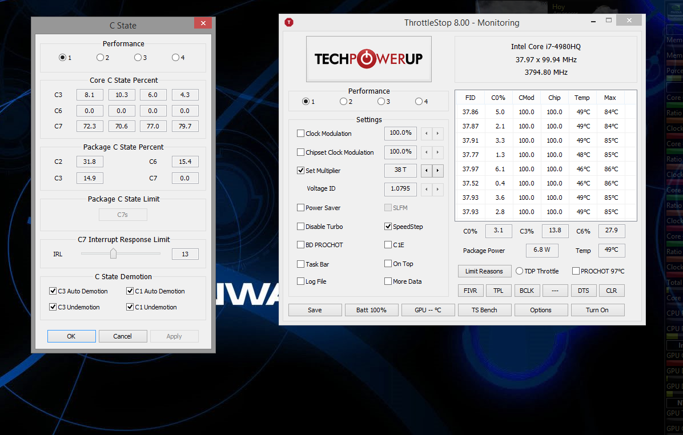Launch TS Bench
This screenshot has width=683, height=435.
click(484, 310)
